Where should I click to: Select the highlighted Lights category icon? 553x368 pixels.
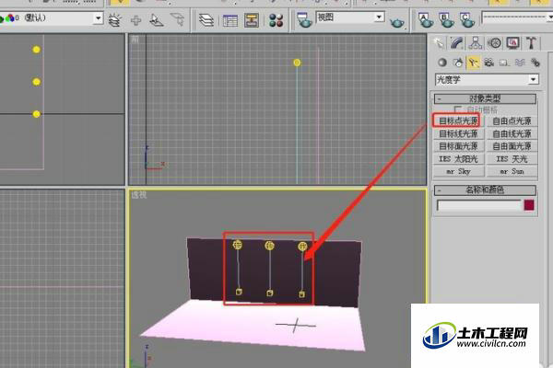click(x=474, y=63)
